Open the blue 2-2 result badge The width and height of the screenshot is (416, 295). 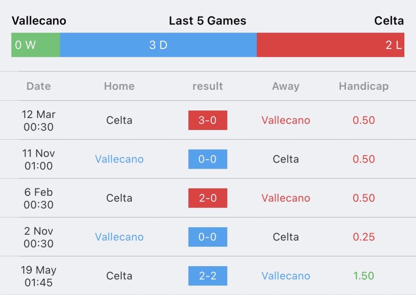(208, 276)
